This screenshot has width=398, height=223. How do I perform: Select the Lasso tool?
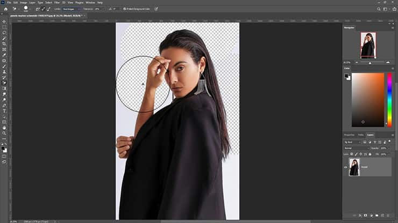click(4, 32)
